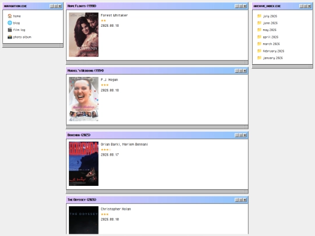This screenshot has width=315, height=236.
Task: Open the june 2026 archive
Action: pos(270,23)
